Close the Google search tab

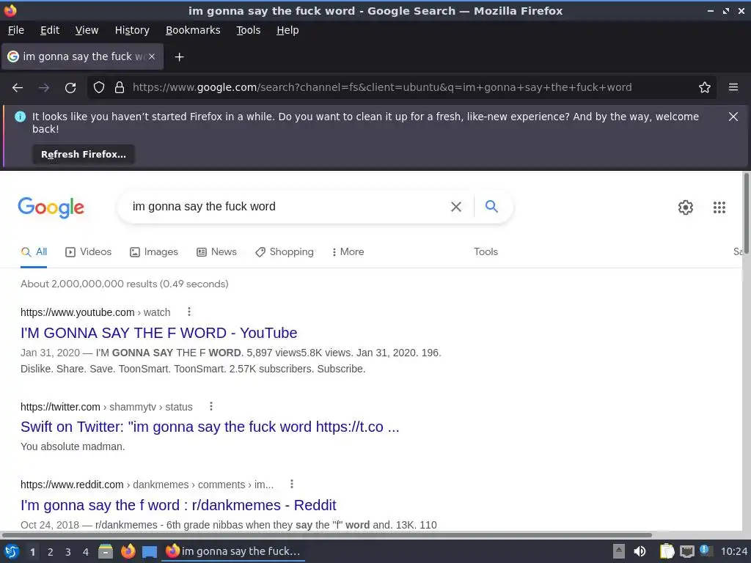152,56
